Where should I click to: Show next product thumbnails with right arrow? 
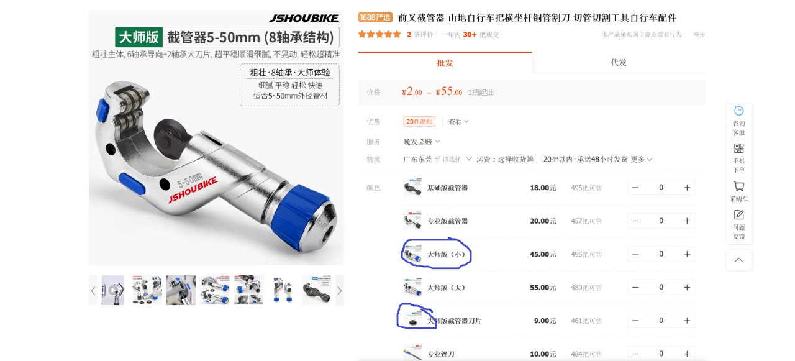pos(339,290)
